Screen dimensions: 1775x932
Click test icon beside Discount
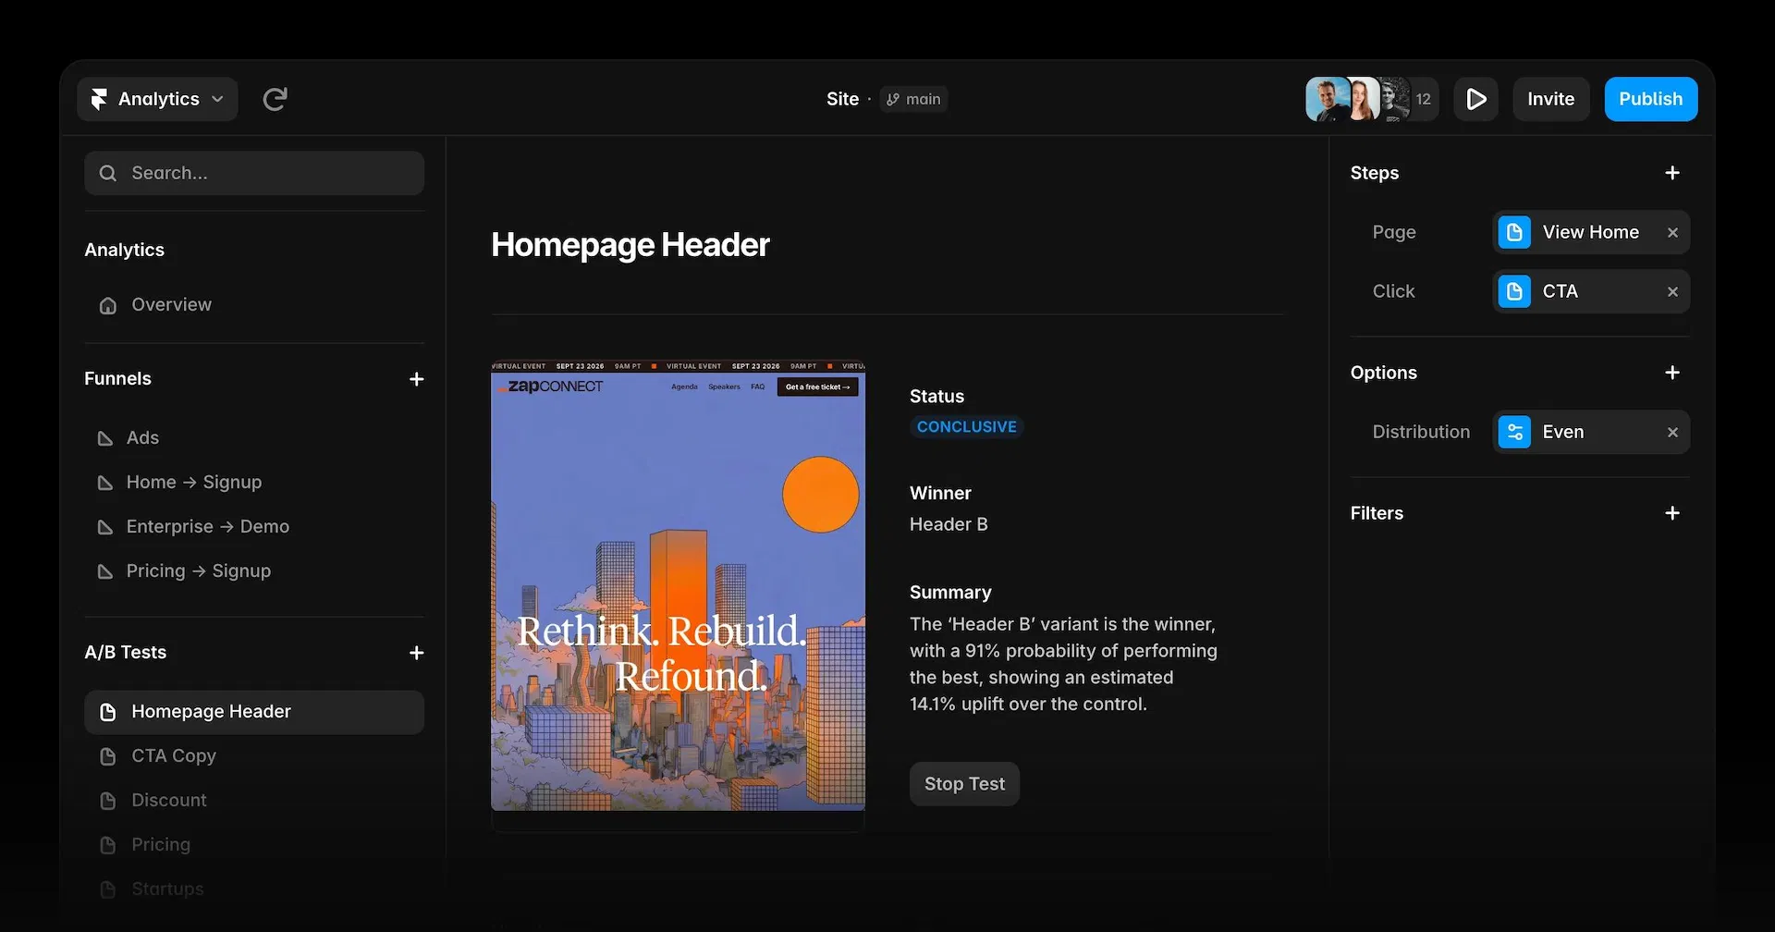(x=108, y=801)
